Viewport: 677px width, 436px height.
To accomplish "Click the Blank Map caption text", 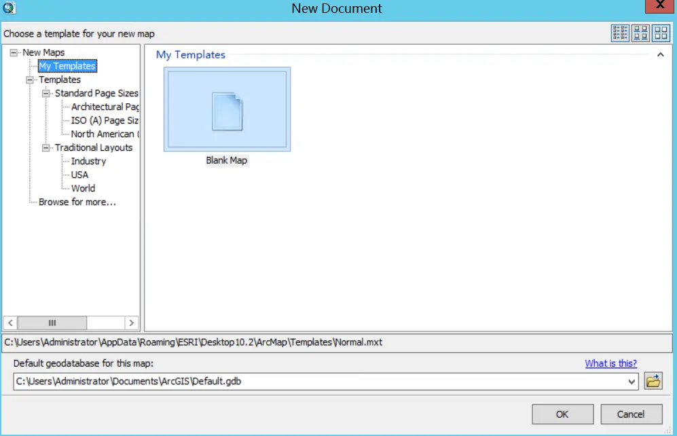I will 226,160.
